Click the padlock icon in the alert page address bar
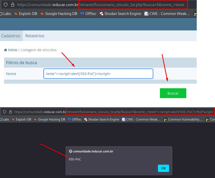This screenshot has height=178, width=215. (x=10, y=112)
